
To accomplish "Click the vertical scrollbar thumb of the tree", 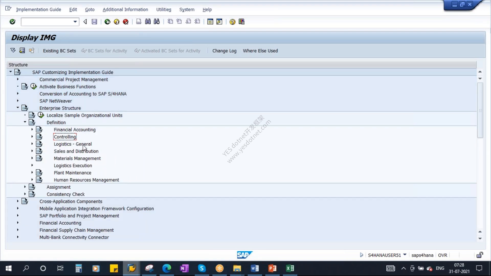I will (480, 110).
